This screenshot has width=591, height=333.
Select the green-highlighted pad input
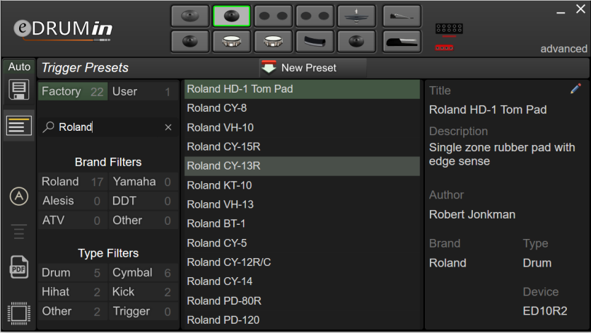[231, 16]
